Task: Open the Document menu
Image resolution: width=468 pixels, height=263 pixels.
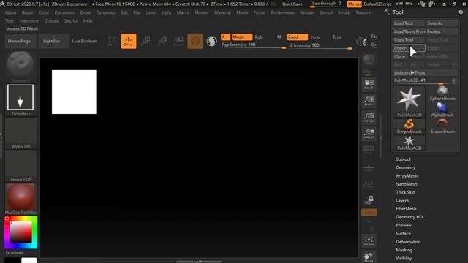Action: (65, 13)
